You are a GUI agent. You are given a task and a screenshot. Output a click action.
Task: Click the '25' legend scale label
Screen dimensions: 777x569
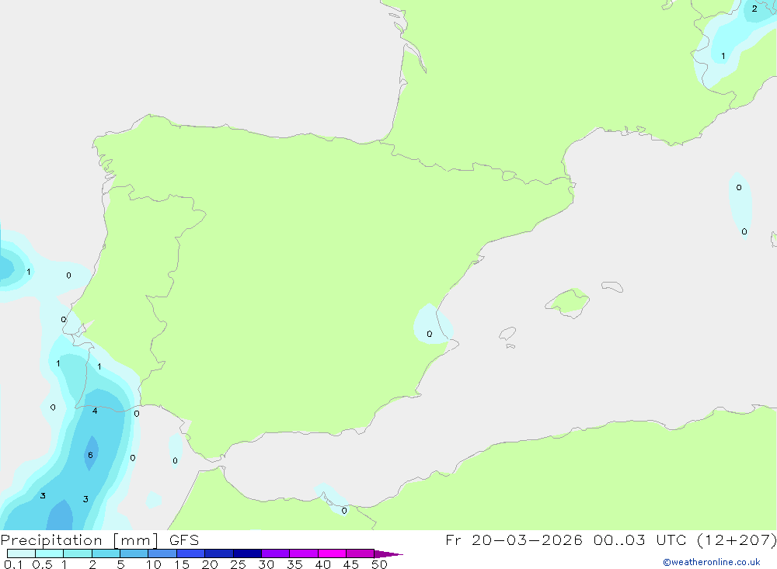[x=238, y=564]
